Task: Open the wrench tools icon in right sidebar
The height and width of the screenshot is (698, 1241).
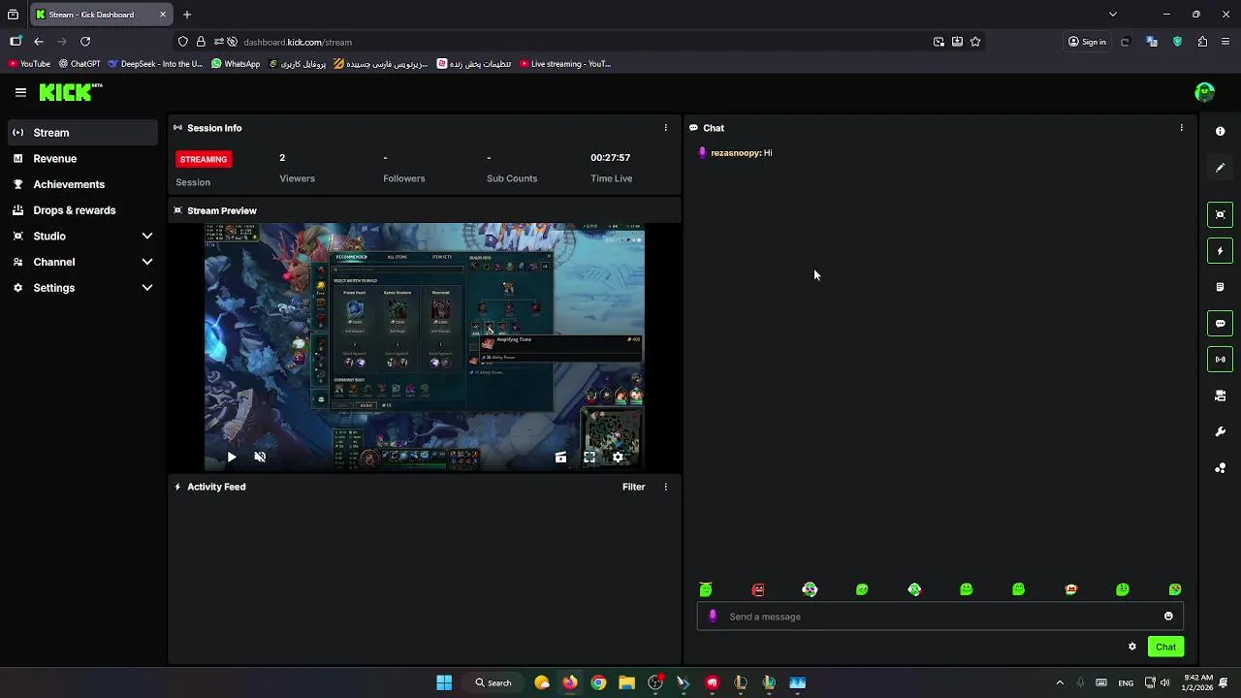Action: click(1221, 431)
